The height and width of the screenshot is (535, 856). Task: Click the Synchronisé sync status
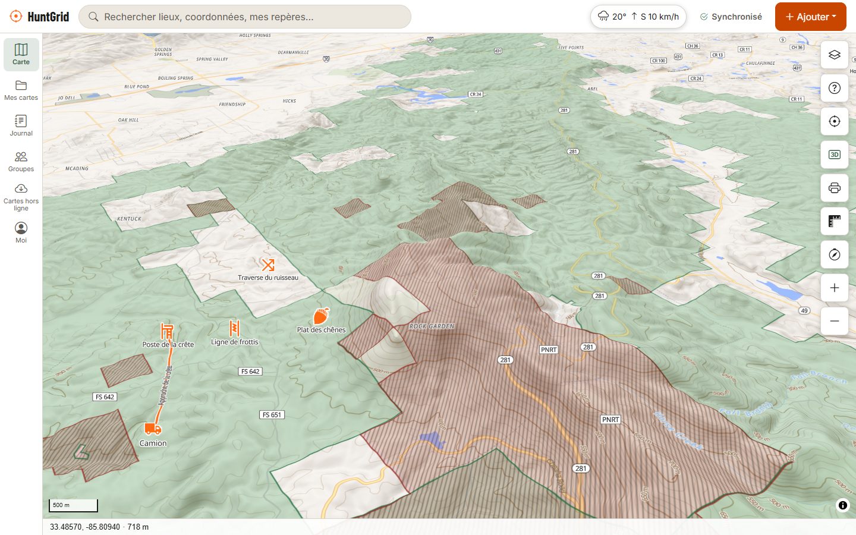(x=731, y=17)
